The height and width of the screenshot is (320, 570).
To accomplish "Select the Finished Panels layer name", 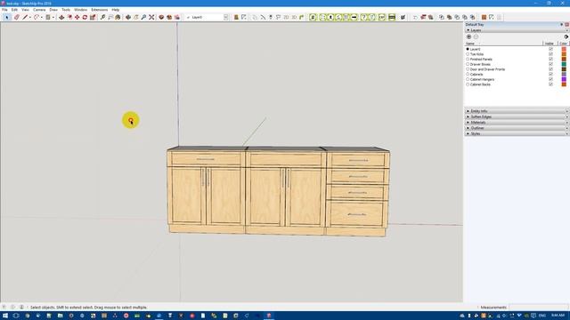I will [x=481, y=60].
